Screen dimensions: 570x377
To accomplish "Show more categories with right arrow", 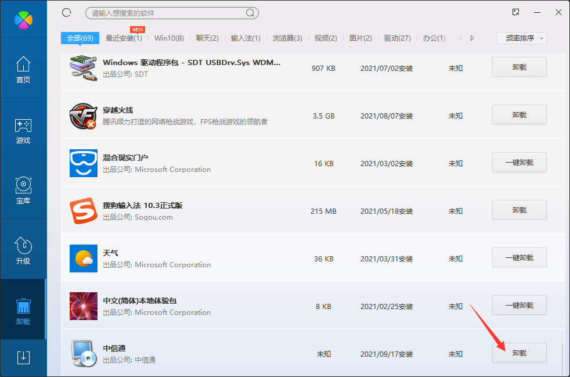I will tap(472, 38).
